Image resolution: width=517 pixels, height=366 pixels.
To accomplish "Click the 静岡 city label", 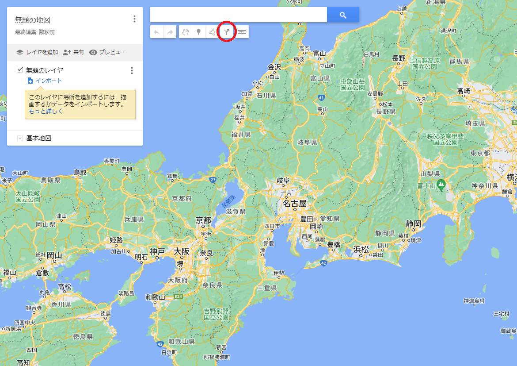I will (x=414, y=224).
